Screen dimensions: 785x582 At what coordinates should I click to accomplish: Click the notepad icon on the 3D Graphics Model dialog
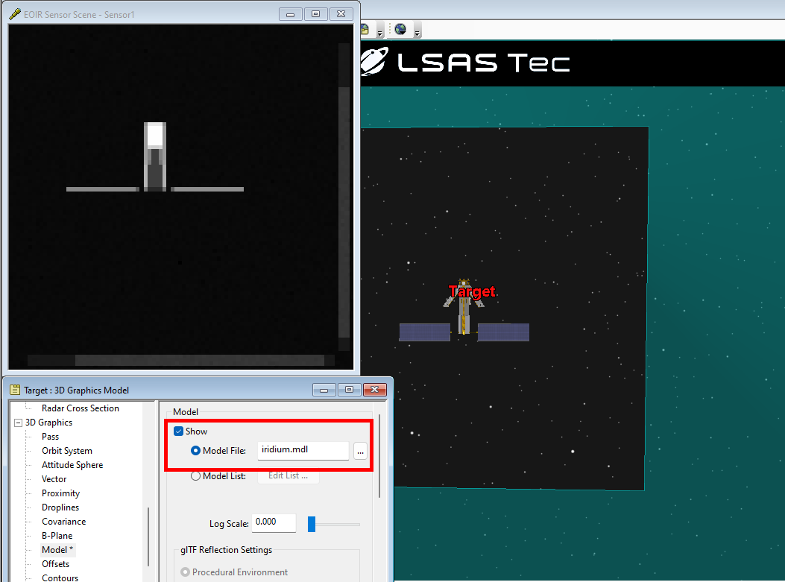point(16,389)
